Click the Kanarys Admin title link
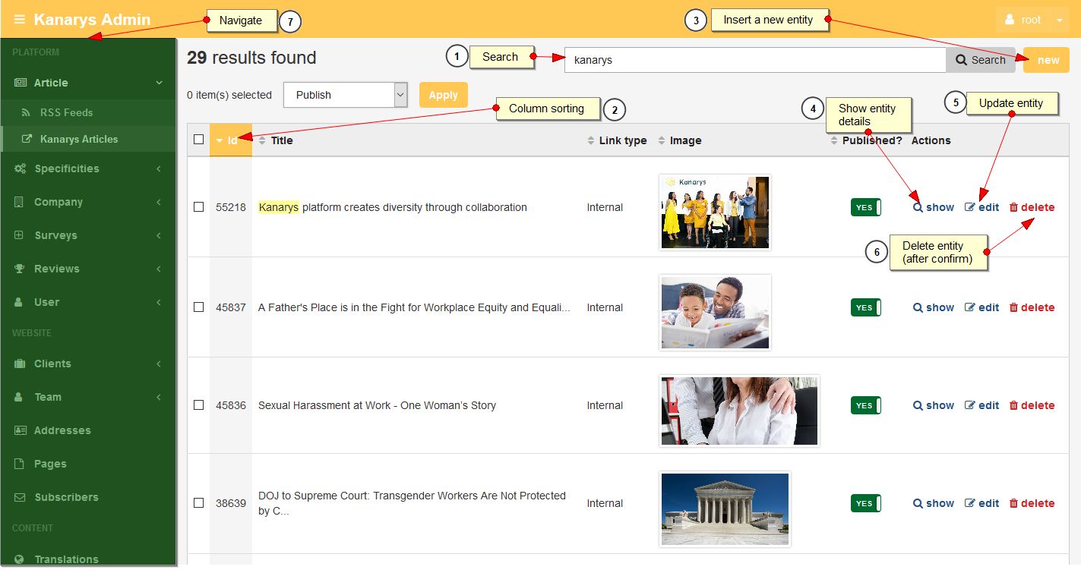This screenshot has width=1081, height=573. click(92, 20)
